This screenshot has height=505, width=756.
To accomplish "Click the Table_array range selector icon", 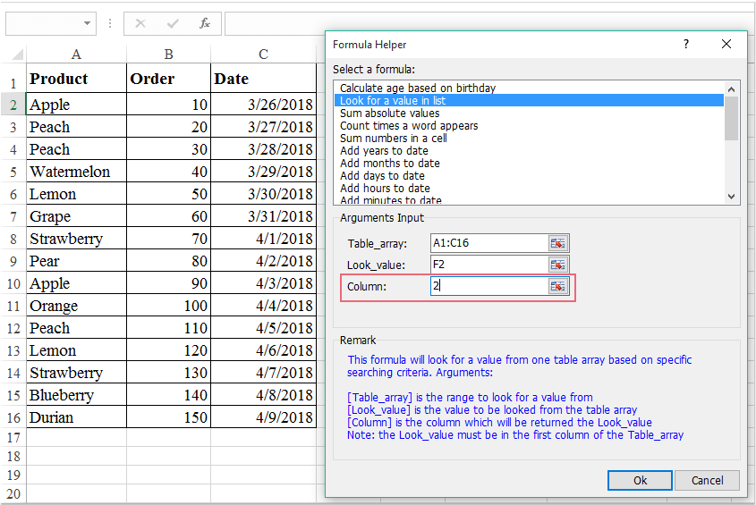I will pyautogui.click(x=558, y=243).
